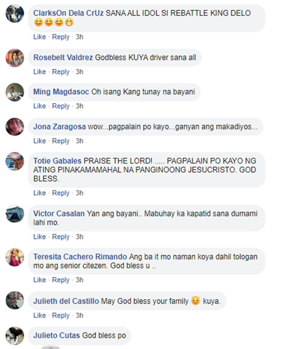Click the Ming Magdasoc name link

point(61,92)
